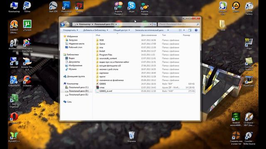266x149 pixels.
Task: Open the Компьютер desktop icon
Action: point(14,7)
